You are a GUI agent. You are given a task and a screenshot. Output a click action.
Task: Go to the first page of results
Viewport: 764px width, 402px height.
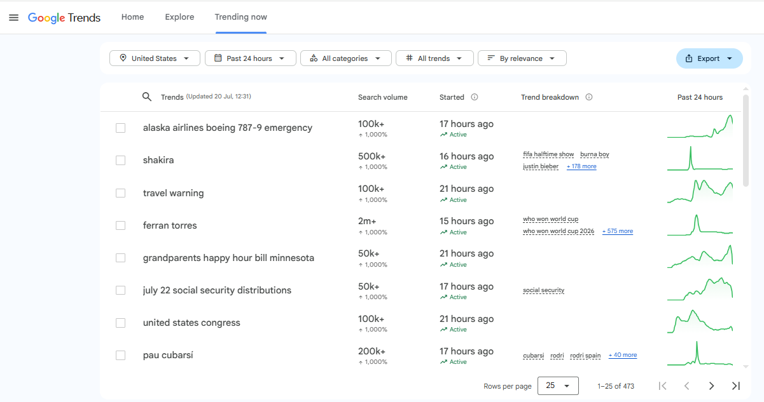[662, 385]
